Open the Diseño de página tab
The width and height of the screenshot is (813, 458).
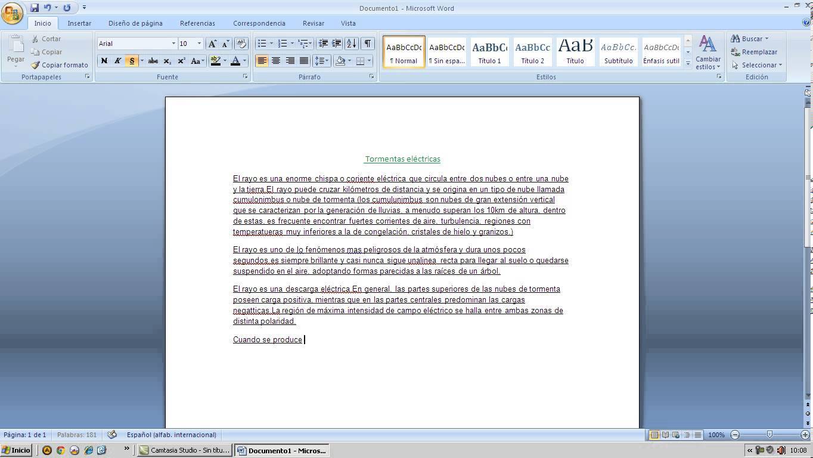135,23
